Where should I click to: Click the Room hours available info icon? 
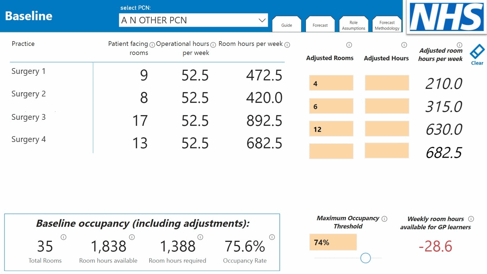tap(132, 237)
